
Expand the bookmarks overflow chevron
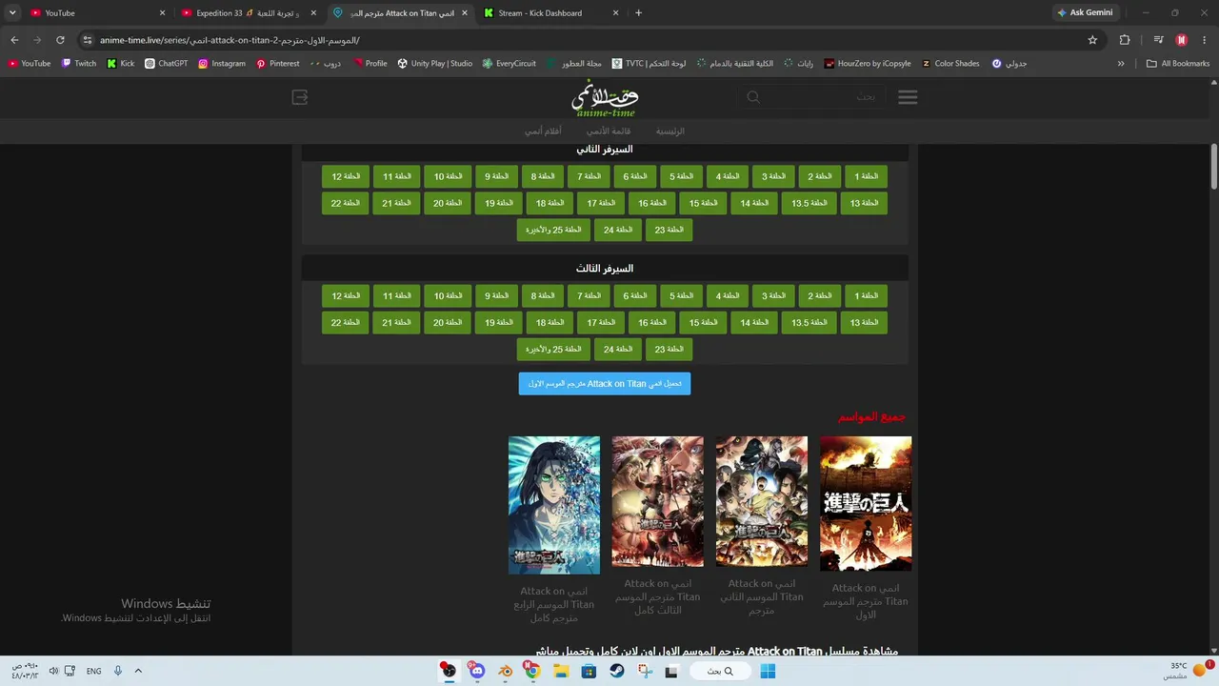(1121, 64)
